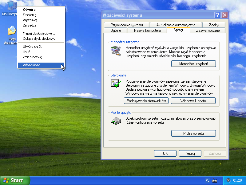Screen dimensions: 246x185
Task: Click the clock showing 01:28
Action: tap(237, 180)
